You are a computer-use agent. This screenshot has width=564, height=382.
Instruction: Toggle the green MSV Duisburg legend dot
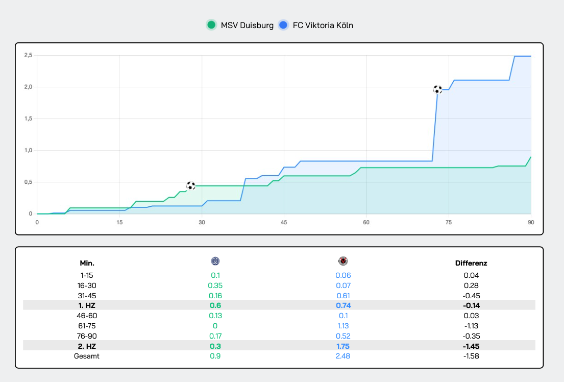(211, 25)
